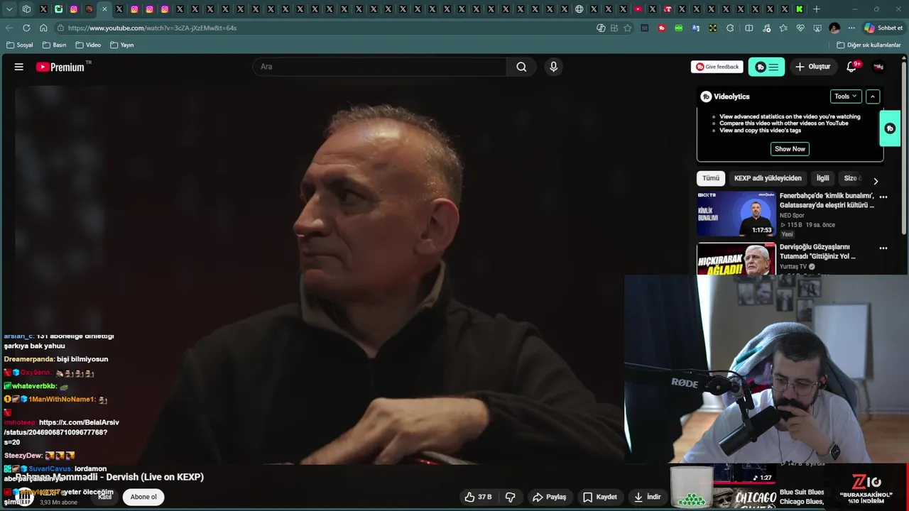This screenshot has height=511, width=909.
Task: Click the YouTube search magnifier button
Action: 521,67
